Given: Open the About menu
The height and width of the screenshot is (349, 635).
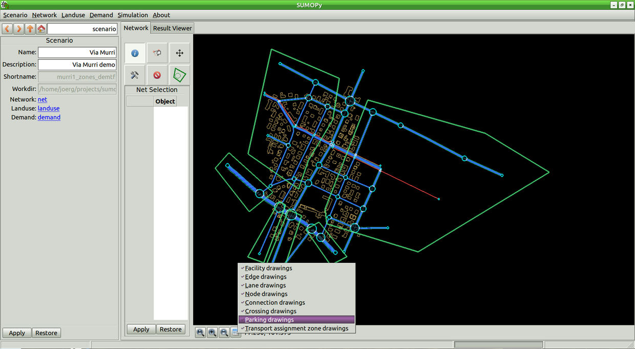Looking at the screenshot, I should coord(161,15).
